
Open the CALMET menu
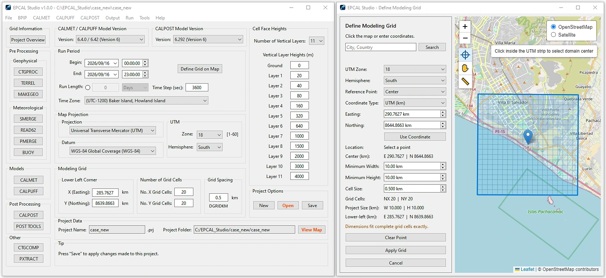[41, 18]
